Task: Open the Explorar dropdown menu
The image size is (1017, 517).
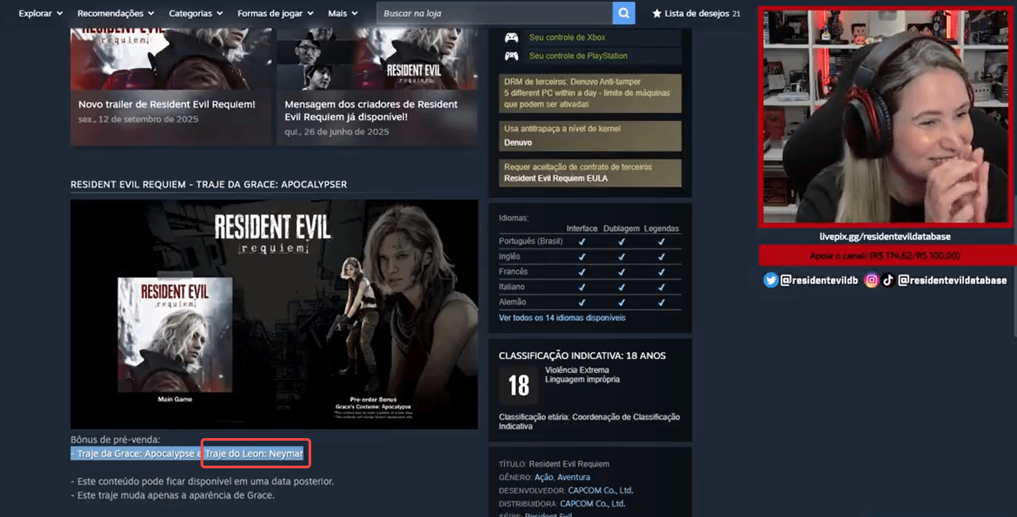Action: 40,13
